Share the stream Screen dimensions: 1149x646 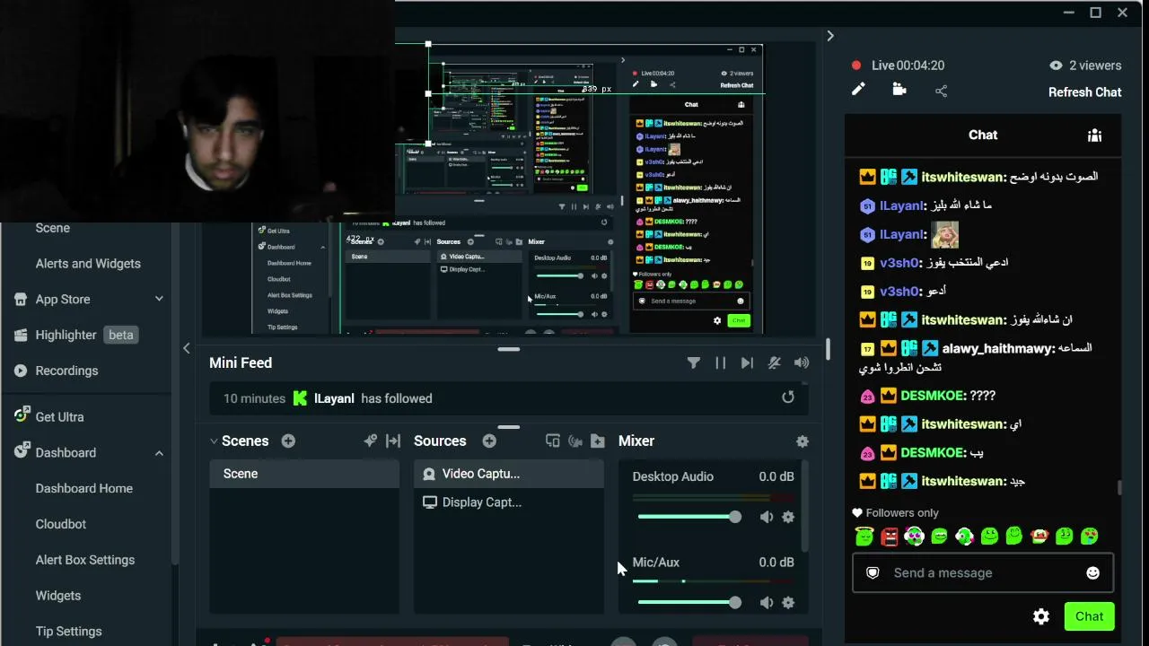(941, 91)
